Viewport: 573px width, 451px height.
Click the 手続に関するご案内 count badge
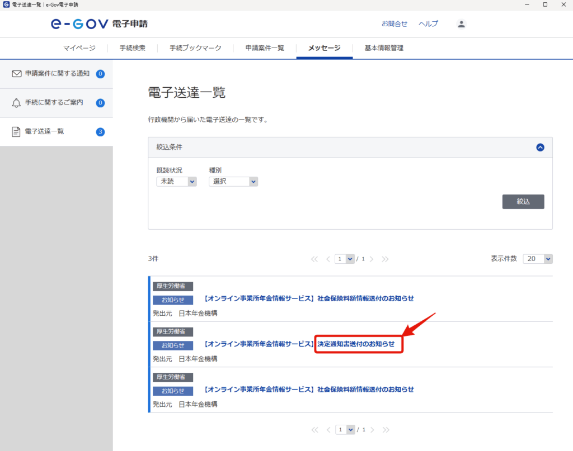(100, 103)
